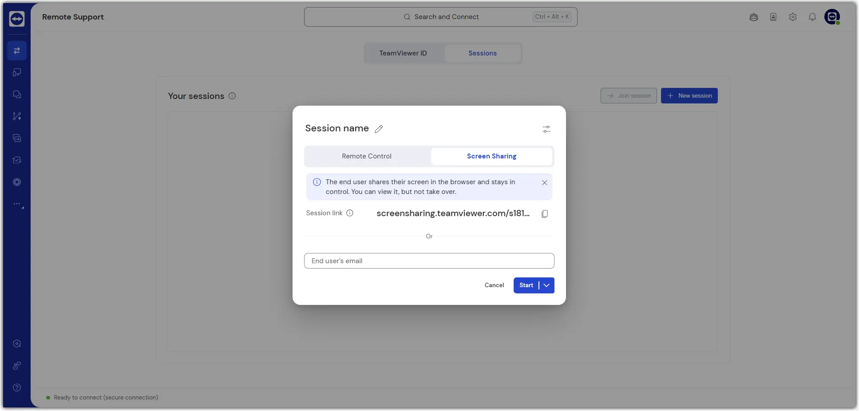859x411 pixels.
Task: Open the integrations sidebar icon
Action: (17, 366)
